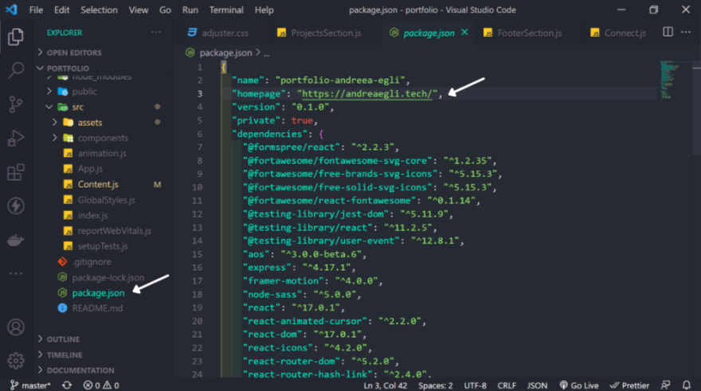Switch to the adjuster.css tab

point(218,33)
